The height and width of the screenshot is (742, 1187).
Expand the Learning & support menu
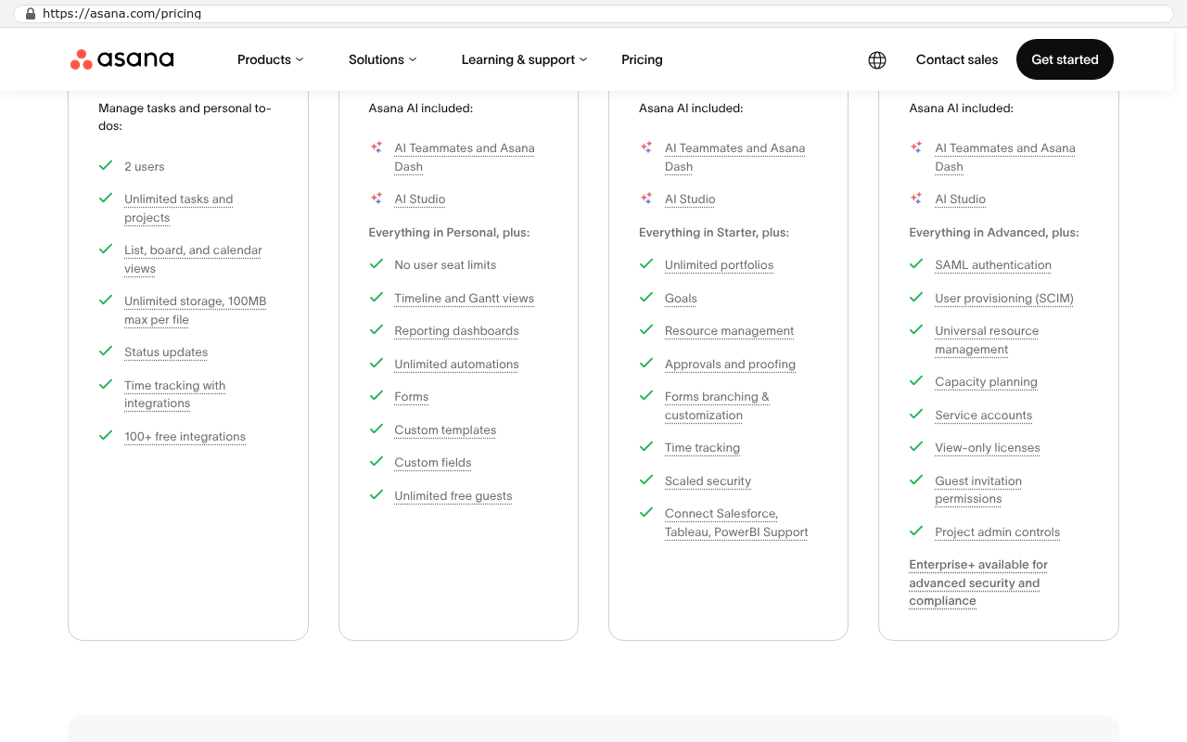pyautogui.click(x=524, y=59)
